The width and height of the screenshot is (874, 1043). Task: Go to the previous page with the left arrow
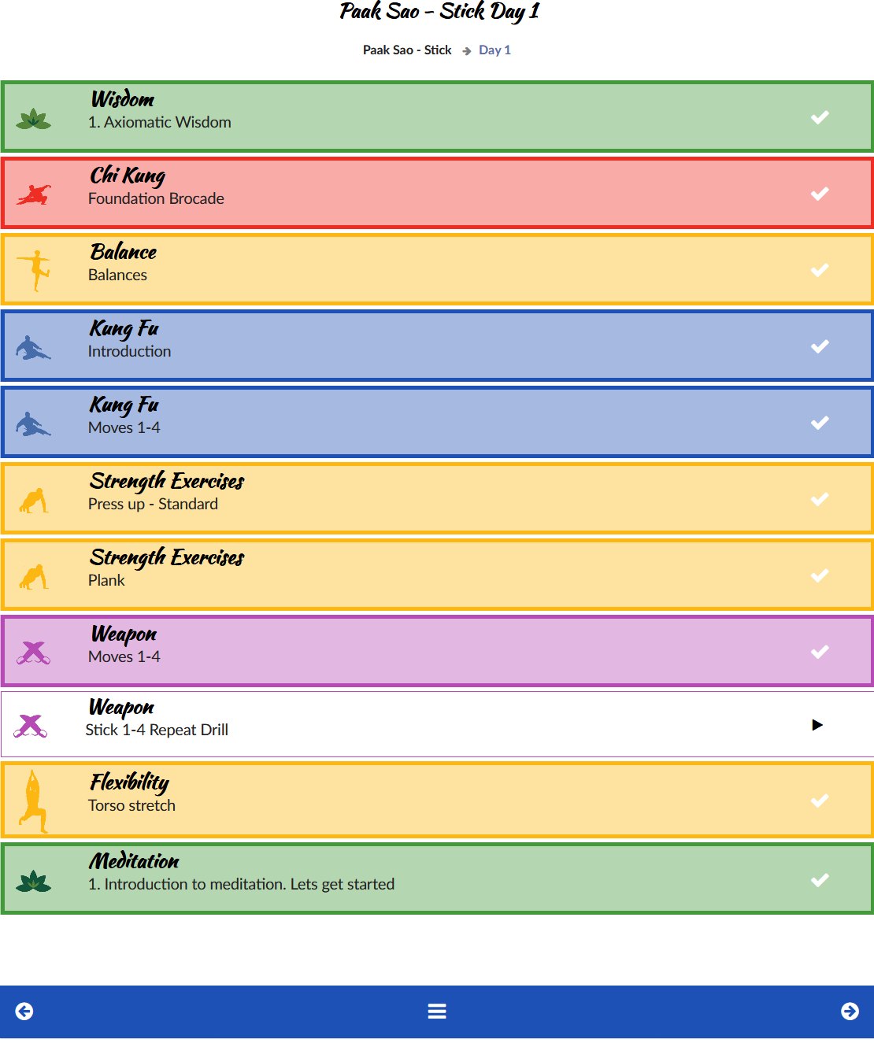[24, 1012]
